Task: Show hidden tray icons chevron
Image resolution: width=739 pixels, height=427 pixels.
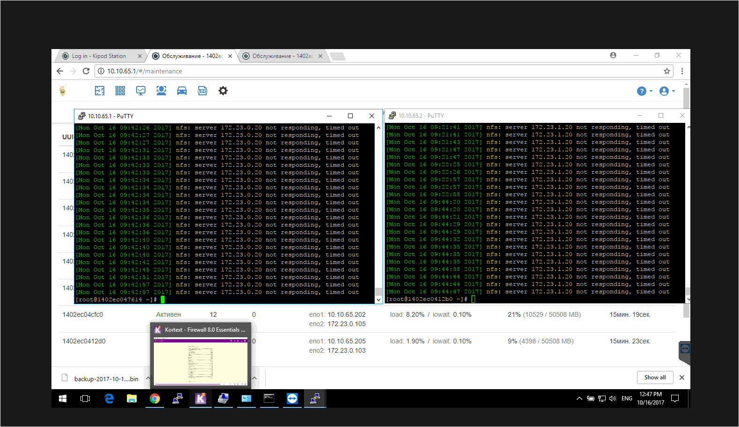Action: [x=580, y=399]
